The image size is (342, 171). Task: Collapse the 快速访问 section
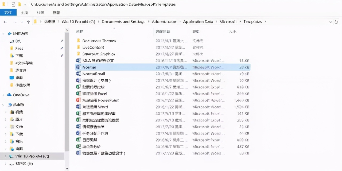[x=3, y=34]
